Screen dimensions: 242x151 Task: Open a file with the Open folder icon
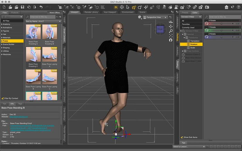[10, 7]
